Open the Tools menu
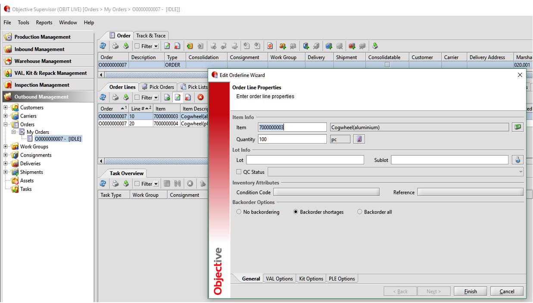Image resolution: width=533 pixels, height=303 pixels. click(24, 22)
